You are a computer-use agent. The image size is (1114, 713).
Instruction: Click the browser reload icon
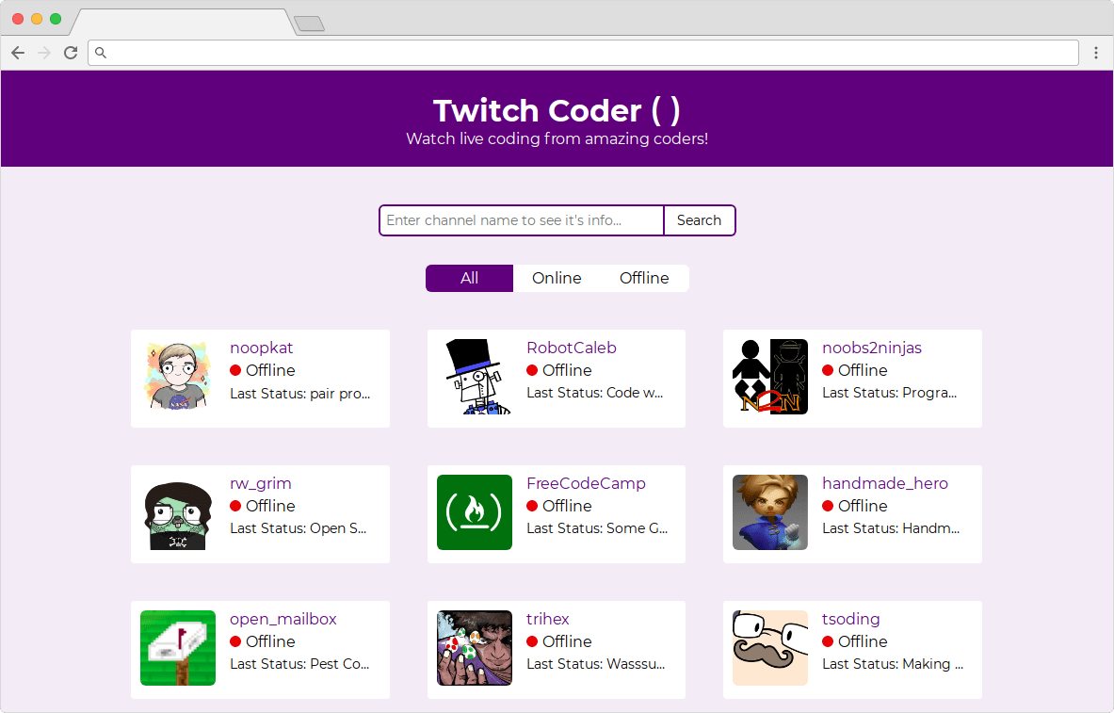(71, 53)
